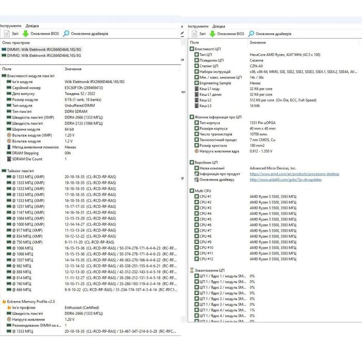
Task: Select @ 1251 МГц (XMP) timing row
Action: (x=90, y=206)
